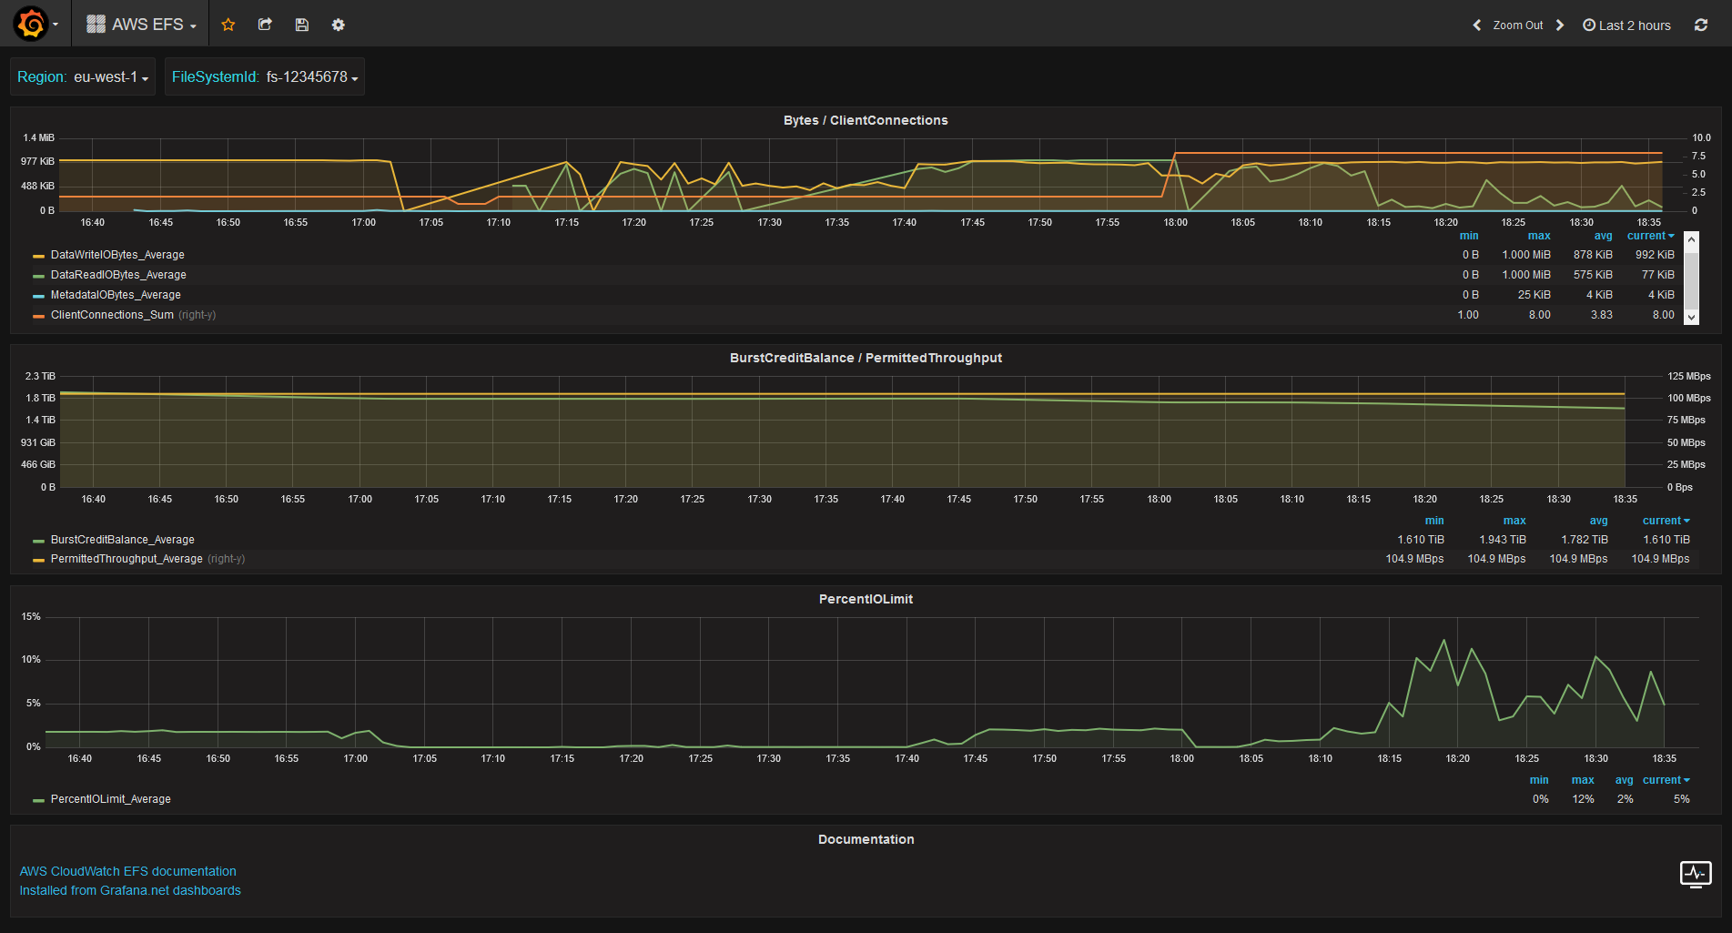Screen dimensions: 1732x933
Task: Click the 575 KiB avg DataReadIOBytes value
Action: pyautogui.click(x=1593, y=275)
